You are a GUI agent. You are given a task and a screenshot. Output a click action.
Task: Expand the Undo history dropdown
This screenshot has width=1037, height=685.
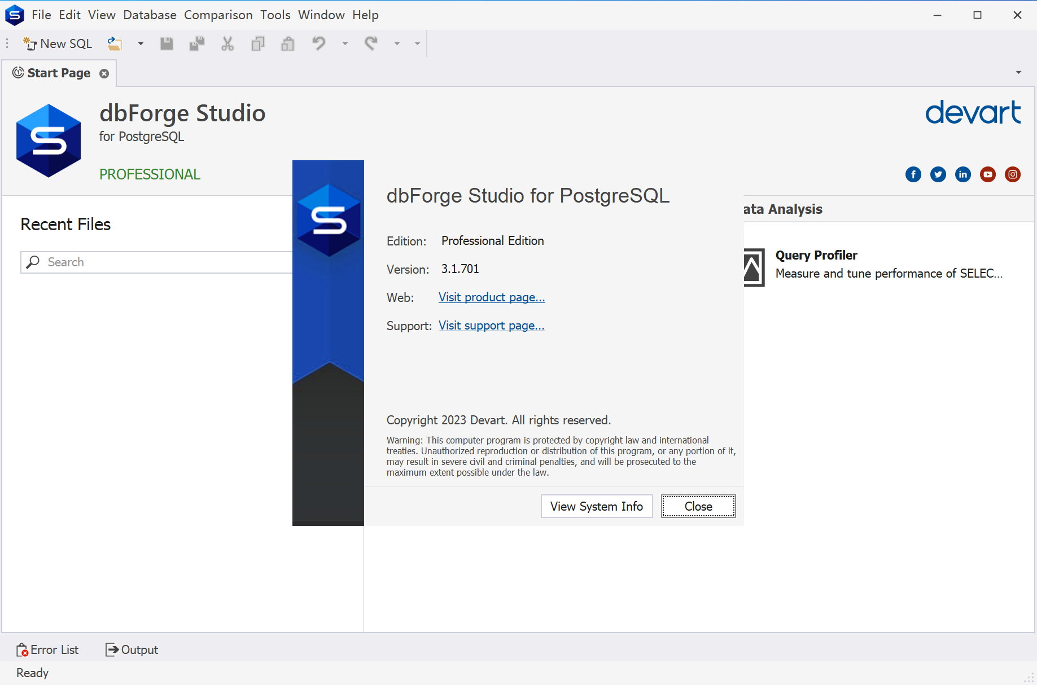click(x=345, y=43)
